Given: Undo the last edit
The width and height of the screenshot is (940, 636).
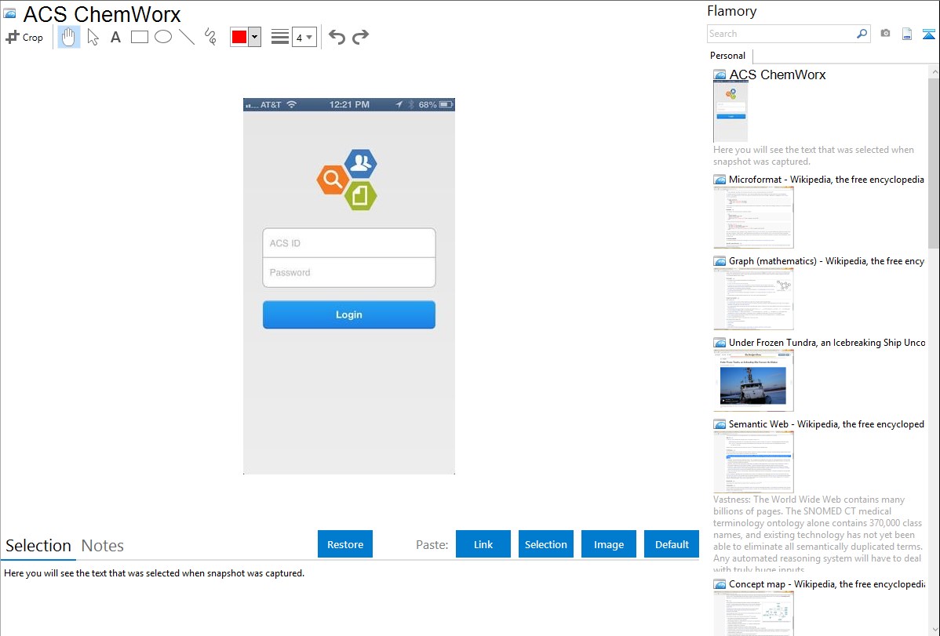Looking at the screenshot, I should tap(337, 37).
